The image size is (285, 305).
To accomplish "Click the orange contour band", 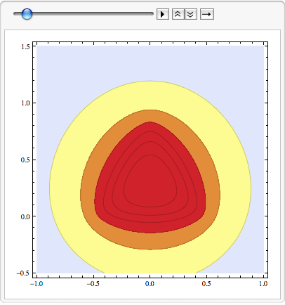I will pos(150,241).
